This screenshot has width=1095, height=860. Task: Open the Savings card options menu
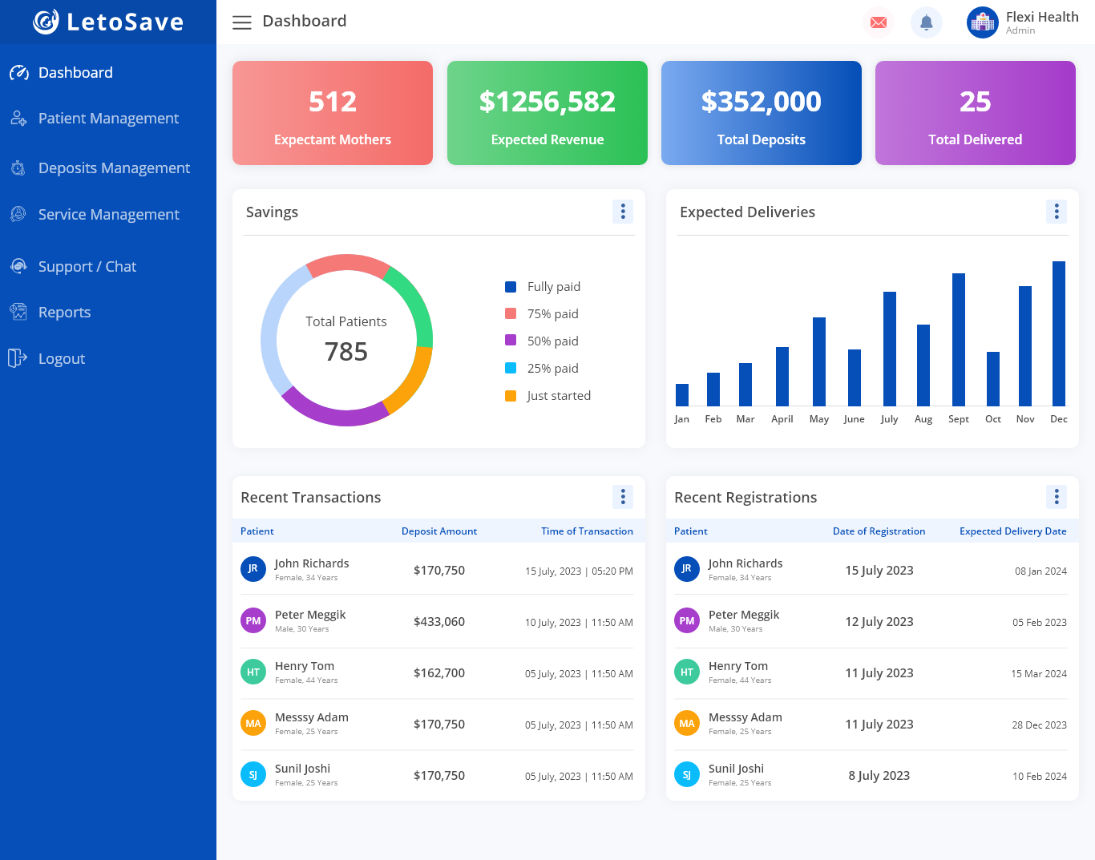pyautogui.click(x=623, y=212)
